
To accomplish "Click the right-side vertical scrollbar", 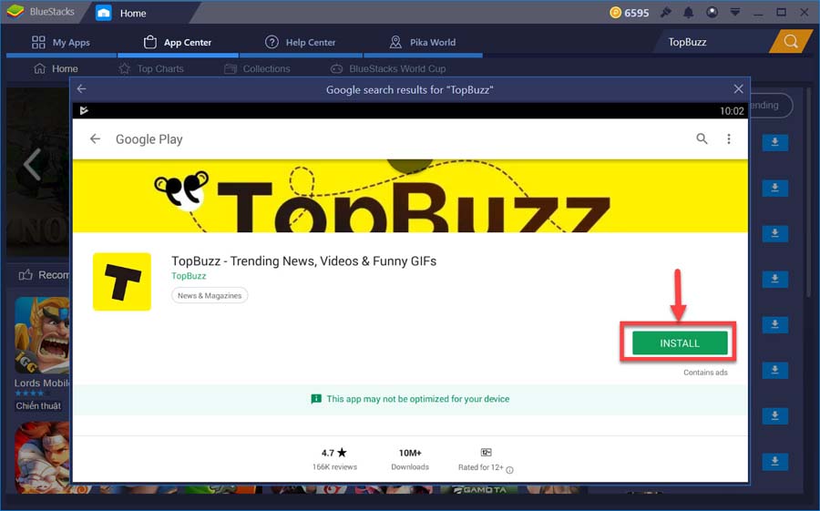I will pos(809,193).
